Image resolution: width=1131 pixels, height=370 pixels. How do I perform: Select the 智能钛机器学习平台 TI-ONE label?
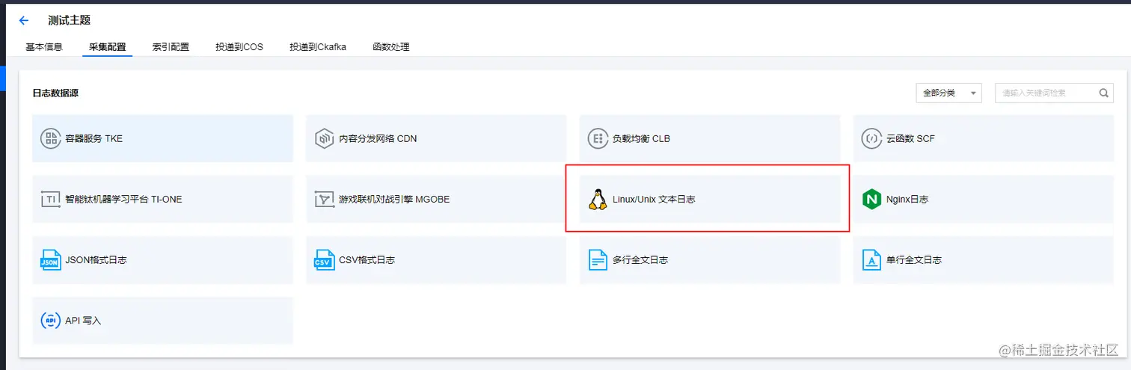[x=123, y=200]
